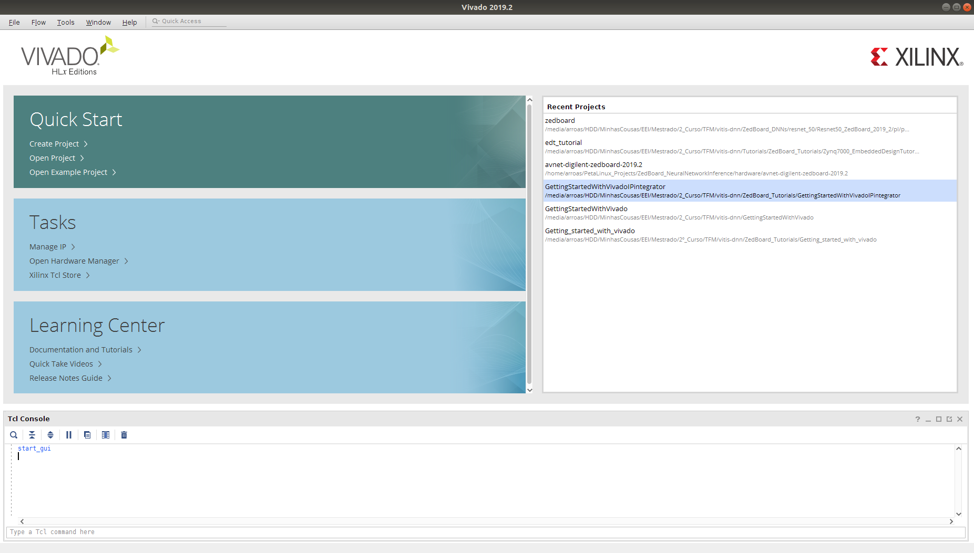974x553 pixels.
Task: Select recent project GettingStartedWithVivado
Action: [750, 213]
